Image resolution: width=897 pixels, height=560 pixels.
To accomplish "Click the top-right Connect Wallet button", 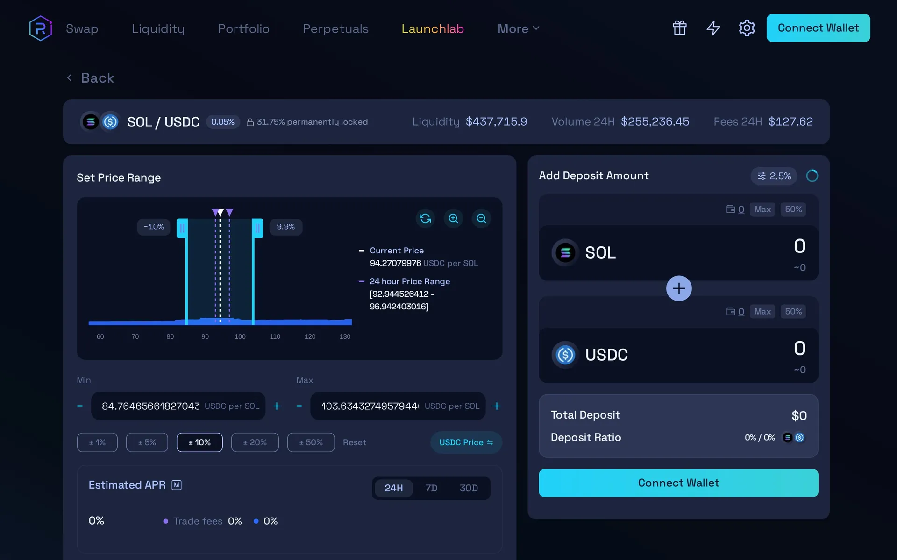I will (818, 28).
